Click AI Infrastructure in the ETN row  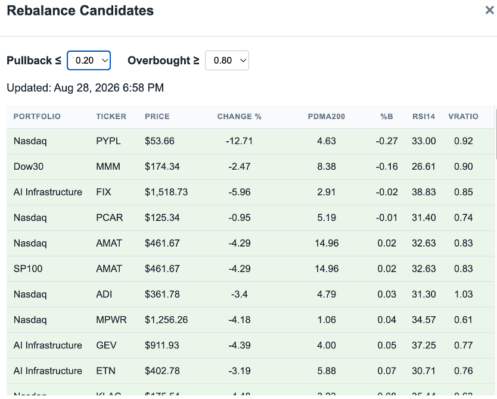point(48,371)
